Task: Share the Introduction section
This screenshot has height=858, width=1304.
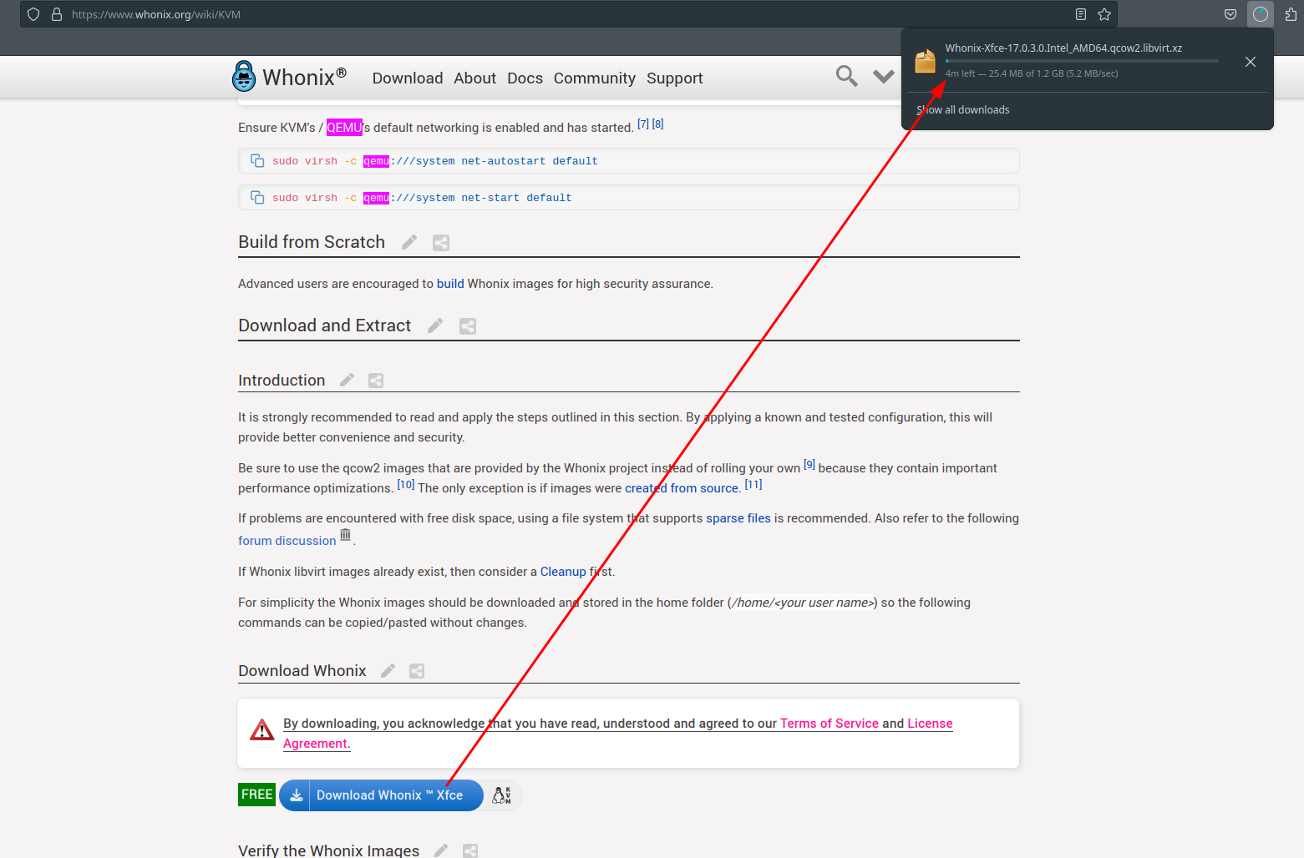Action: tap(376, 381)
